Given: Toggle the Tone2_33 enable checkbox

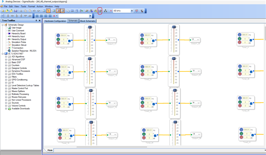Looking at the screenshot, I should coord(153,104).
